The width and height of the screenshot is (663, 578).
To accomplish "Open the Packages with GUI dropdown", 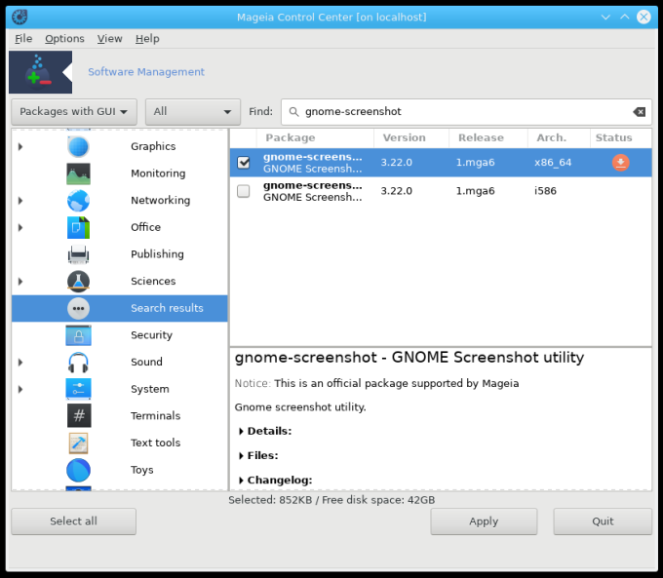I will pos(74,112).
